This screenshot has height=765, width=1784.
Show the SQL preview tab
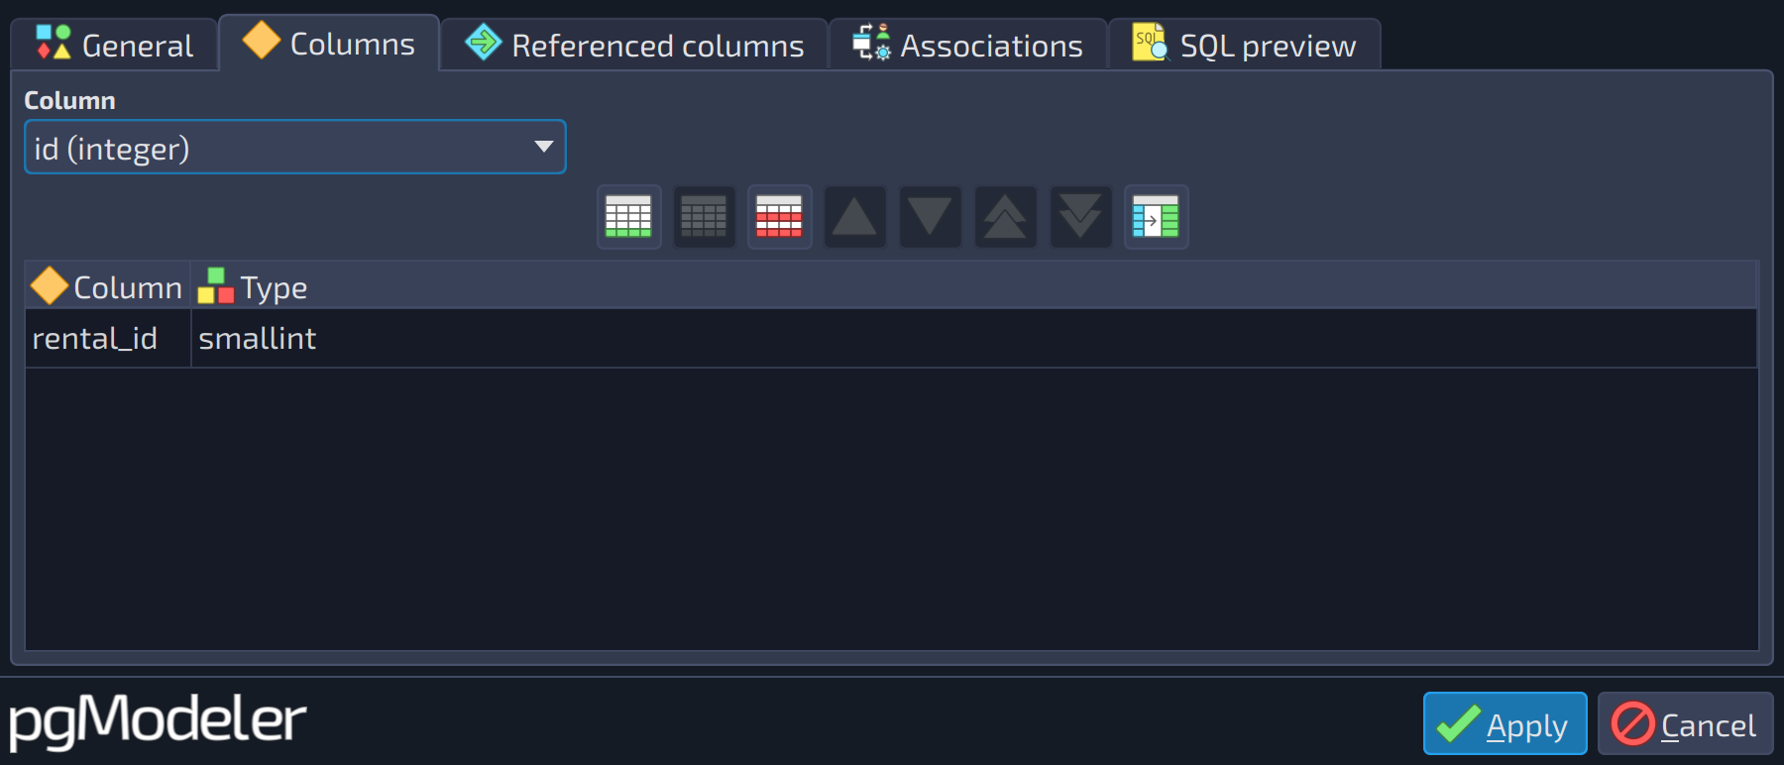pyautogui.click(x=1244, y=46)
